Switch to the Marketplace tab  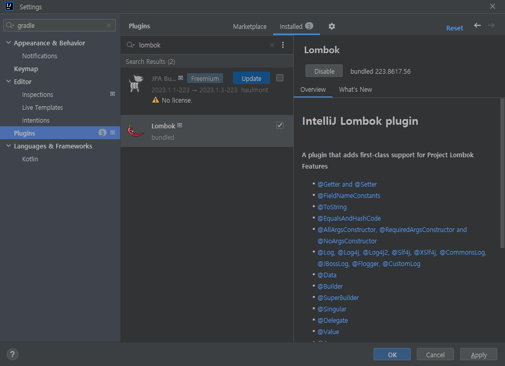coord(249,26)
